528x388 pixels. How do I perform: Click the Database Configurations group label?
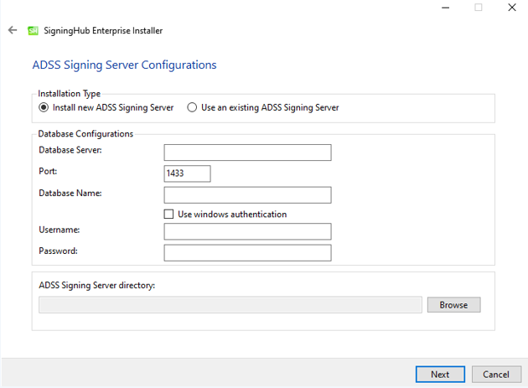85,134
